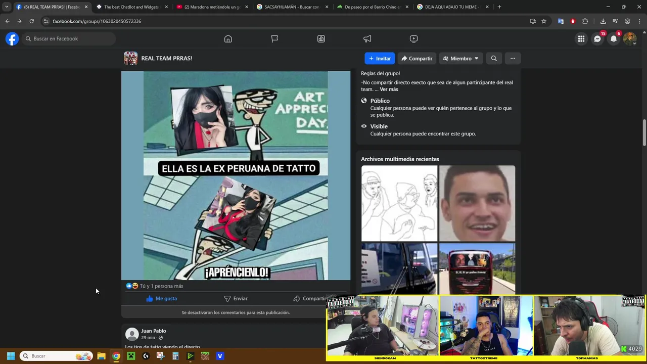Open tab search dropdown arrow
The width and height of the screenshot is (647, 364).
tap(6, 7)
